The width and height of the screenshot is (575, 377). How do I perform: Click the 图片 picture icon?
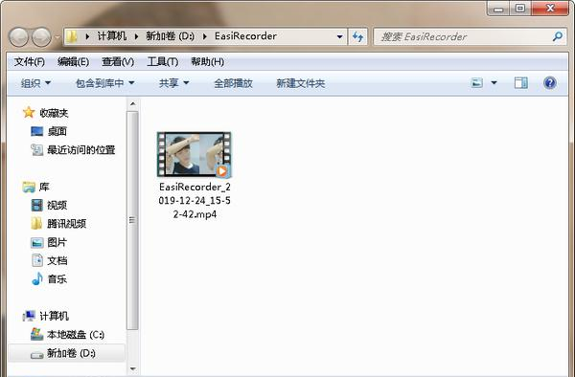[37, 242]
